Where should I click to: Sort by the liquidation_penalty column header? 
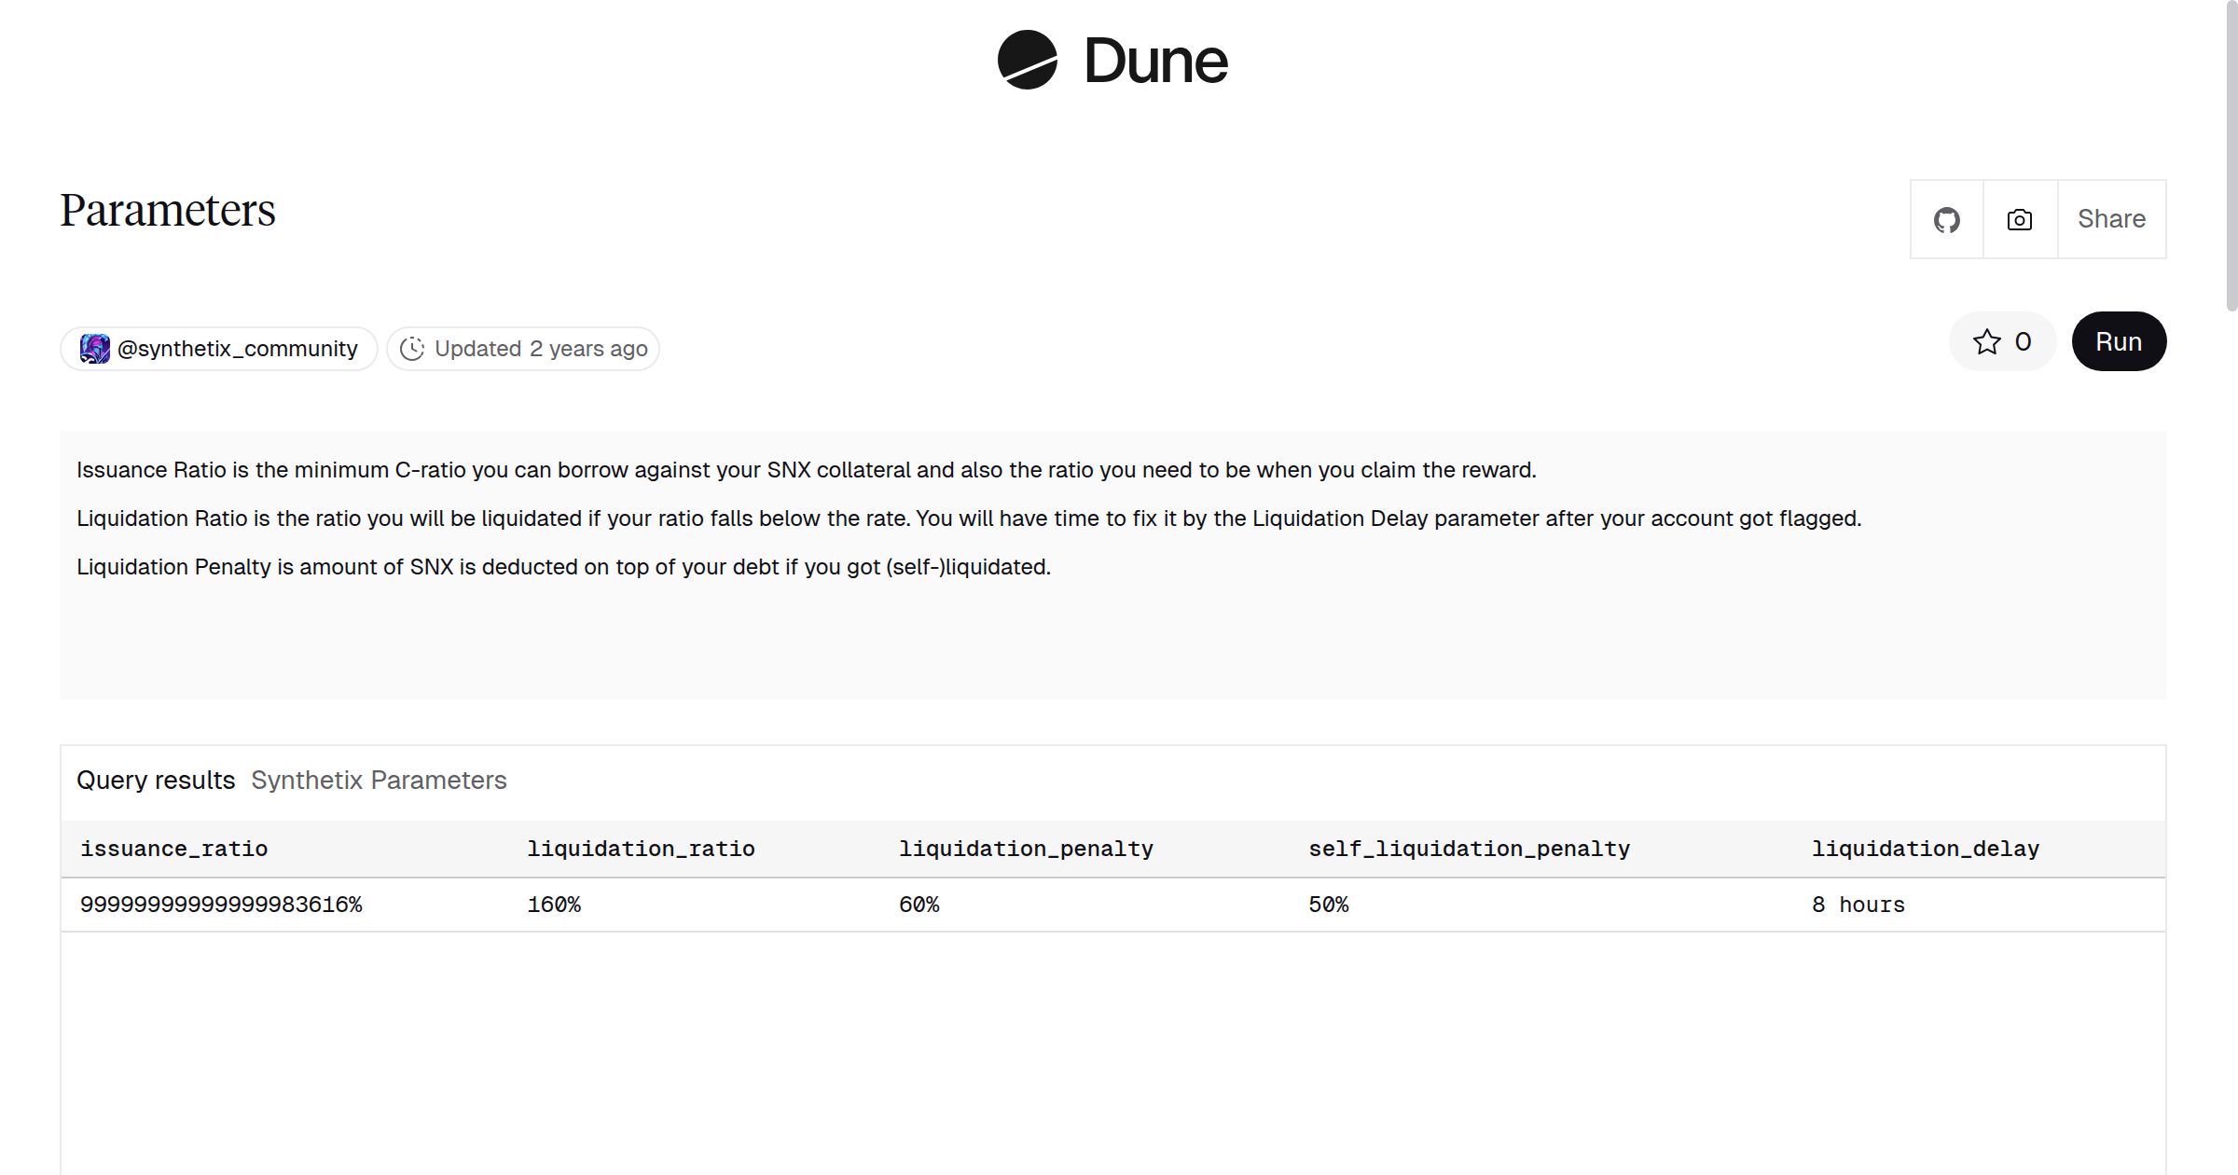(1026, 849)
